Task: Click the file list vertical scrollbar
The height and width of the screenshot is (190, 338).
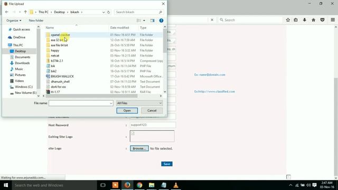Action: coord(165,41)
